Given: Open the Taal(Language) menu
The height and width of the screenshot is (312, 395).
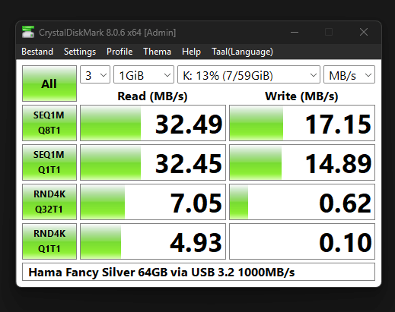Looking at the screenshot, I should pos(242,52).
